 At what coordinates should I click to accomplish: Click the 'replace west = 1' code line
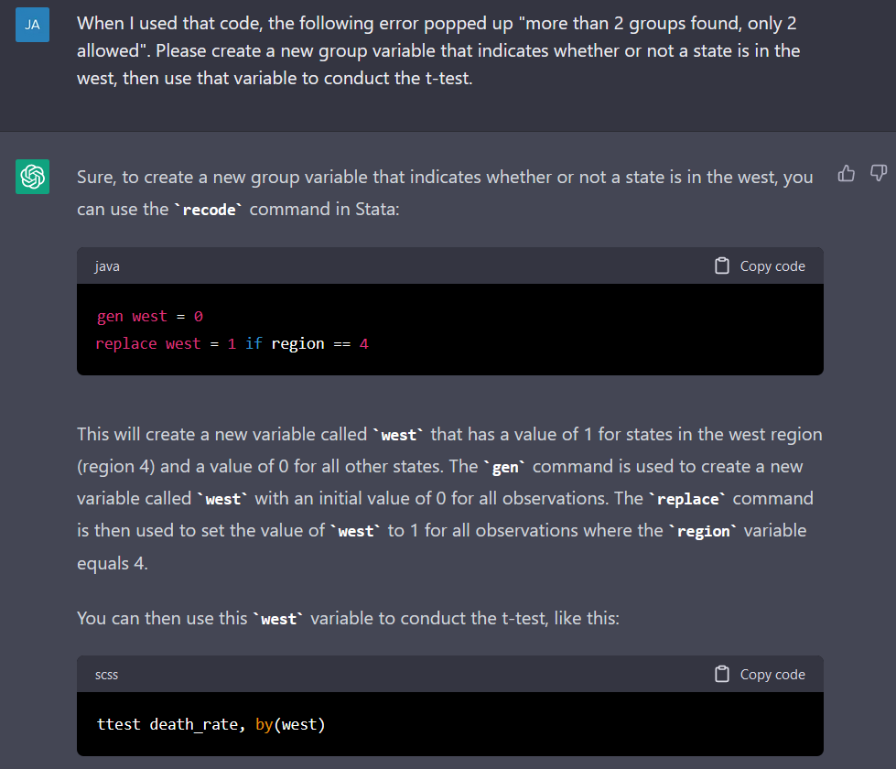tap(232, 343)
